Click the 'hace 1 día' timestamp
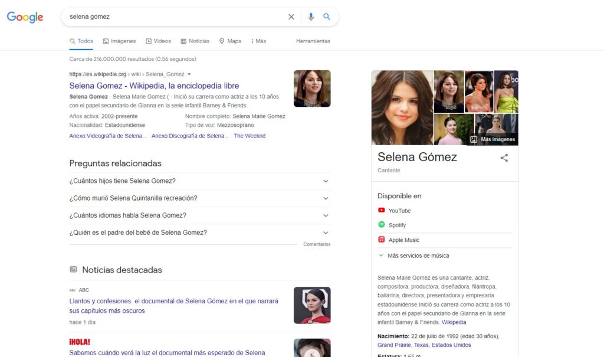Screen dimensions: 604x357 tap(83, 322)
